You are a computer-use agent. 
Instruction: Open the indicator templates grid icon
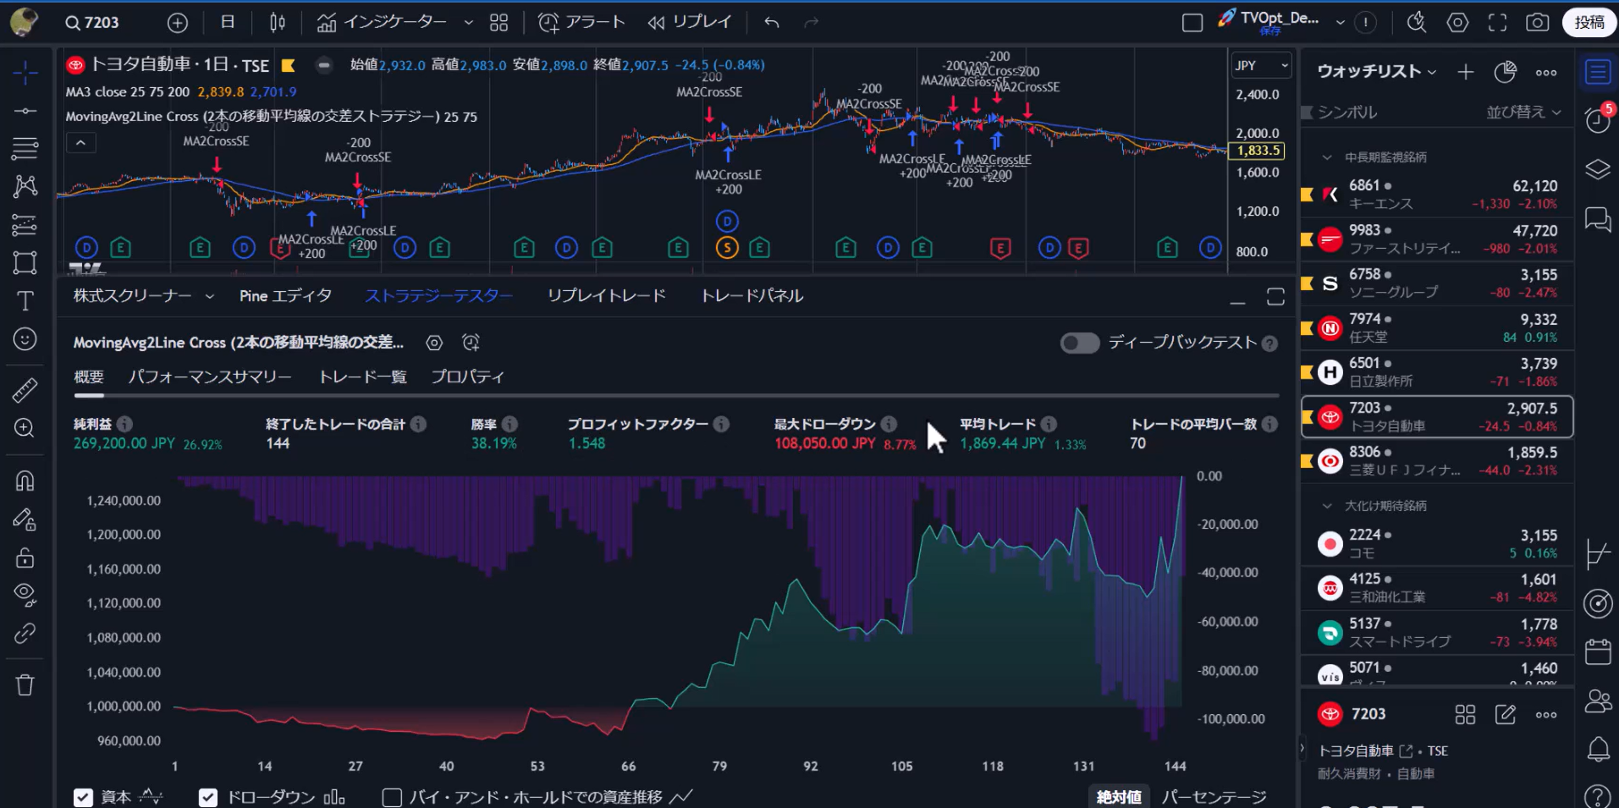coord(499,23)
